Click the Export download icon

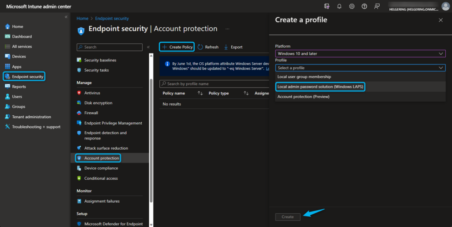coord(226,47)
